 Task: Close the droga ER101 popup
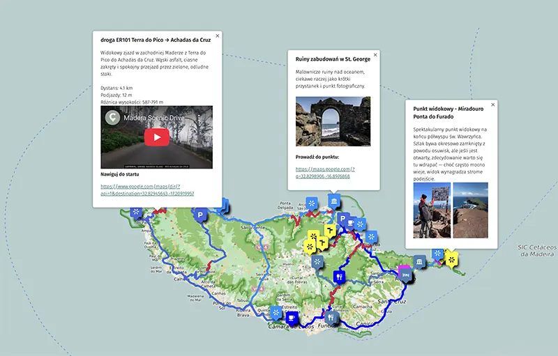pyautogui.click(x=218, y=36)
